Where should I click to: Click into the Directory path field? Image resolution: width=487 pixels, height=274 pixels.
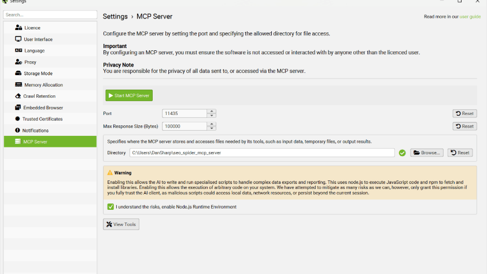(262, 153)
